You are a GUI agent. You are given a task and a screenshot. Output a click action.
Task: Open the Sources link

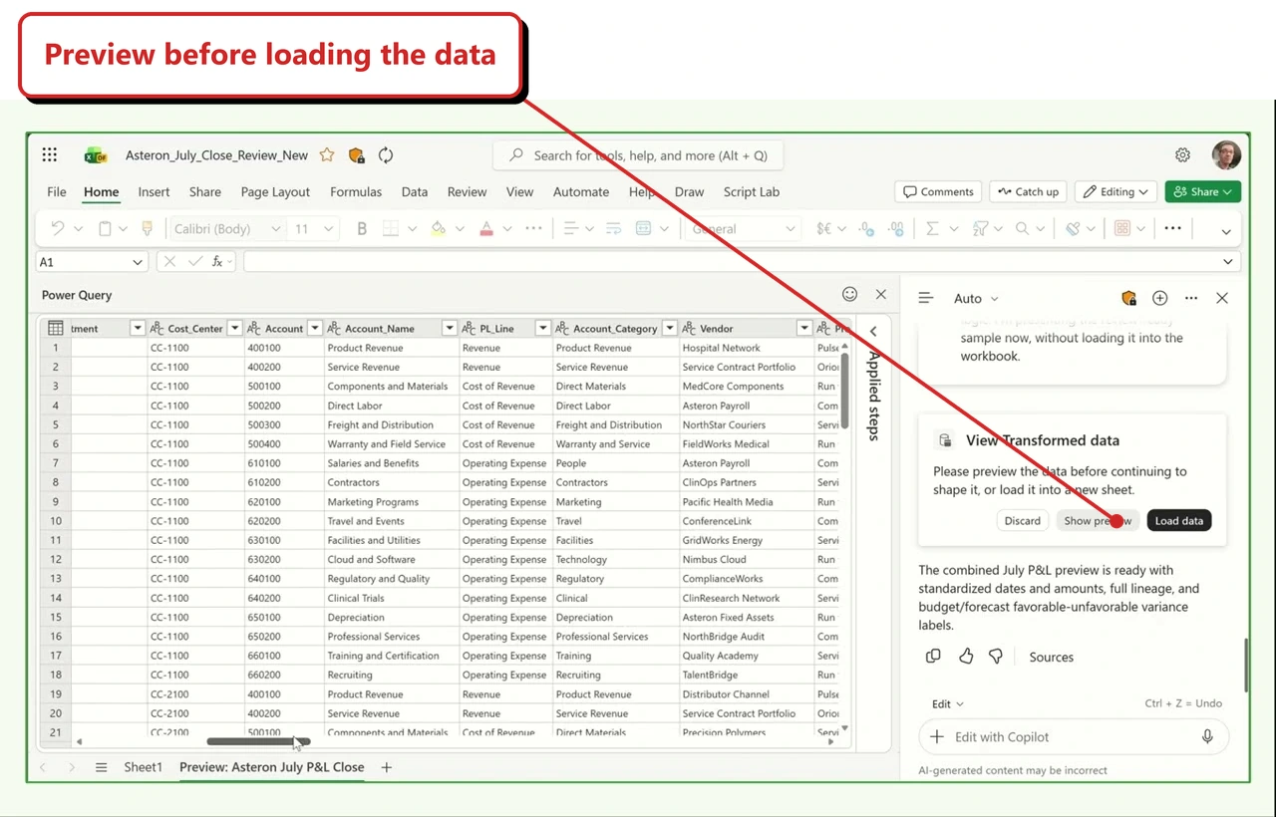[1051, 657]
